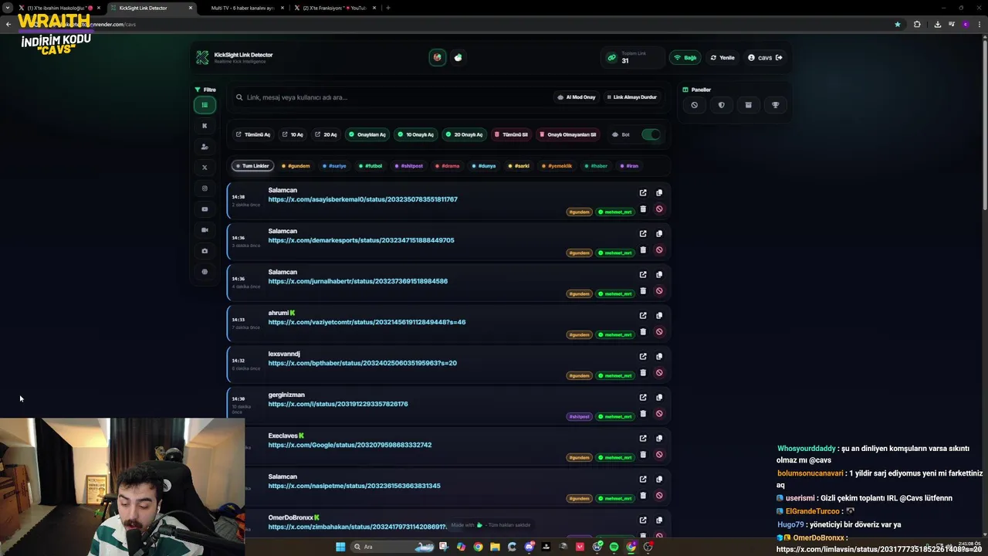This screenshot has width=988, height=556.
Task: Click the 20 Aç button
Action: coord(326,134)
